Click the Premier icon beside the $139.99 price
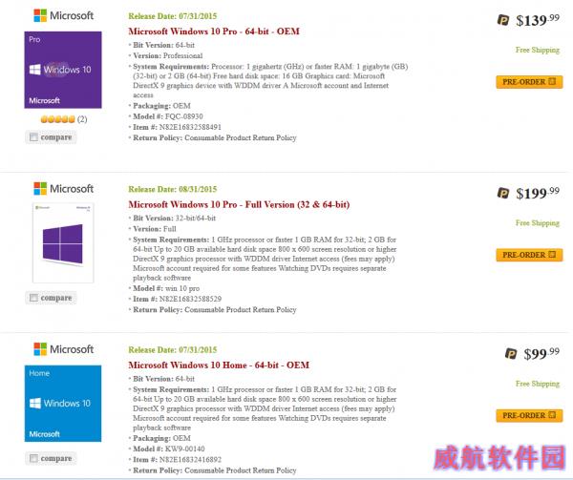 point(503,20)
